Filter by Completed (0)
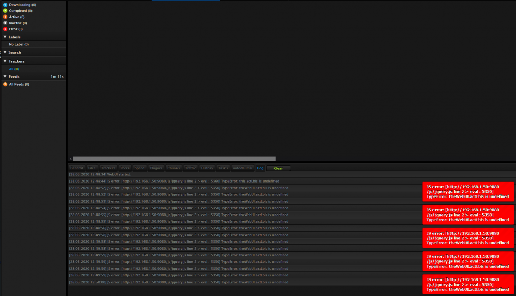 click(21, 11)
